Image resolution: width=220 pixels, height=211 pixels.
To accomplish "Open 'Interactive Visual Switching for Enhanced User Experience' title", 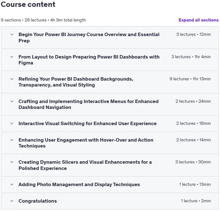I will pos(87,124).
